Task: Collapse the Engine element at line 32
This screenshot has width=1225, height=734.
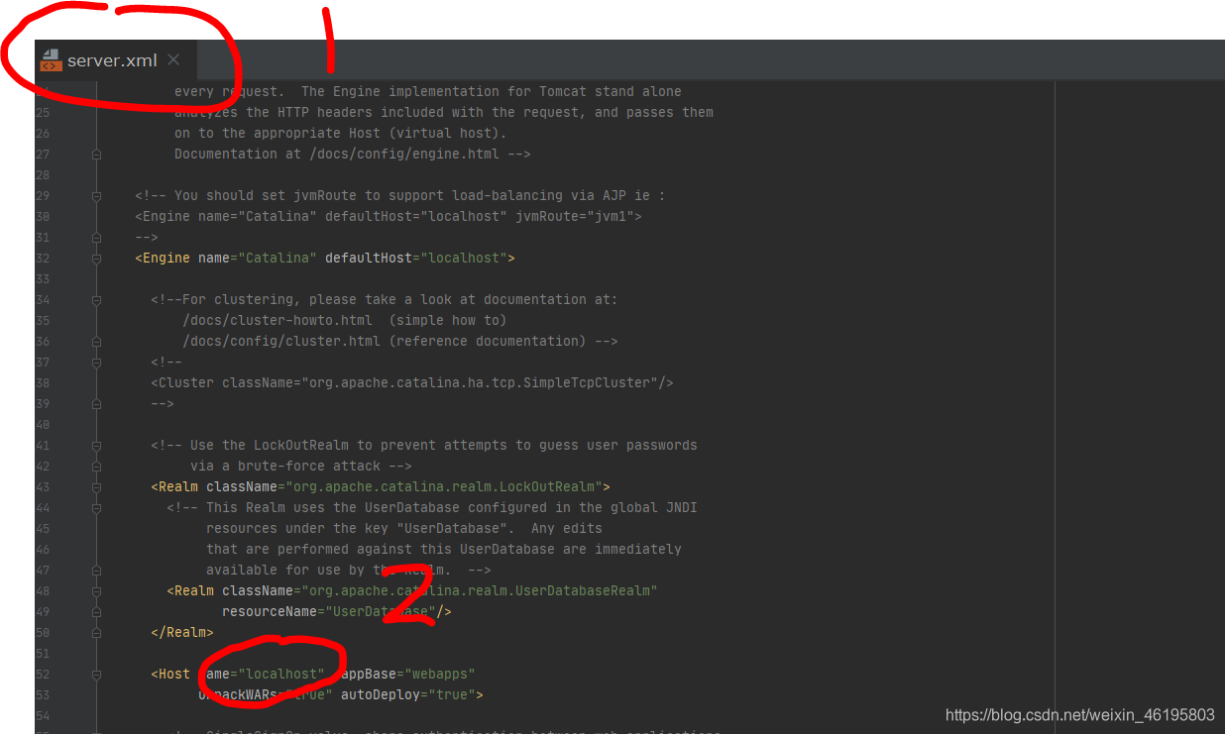Action: 96,258
